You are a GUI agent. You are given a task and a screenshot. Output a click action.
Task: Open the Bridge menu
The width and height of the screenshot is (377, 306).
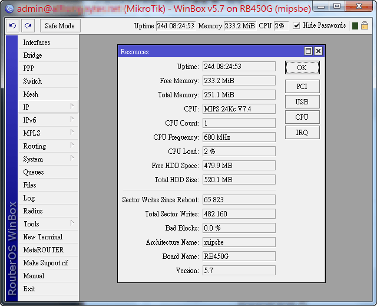[x=48, y=55]
